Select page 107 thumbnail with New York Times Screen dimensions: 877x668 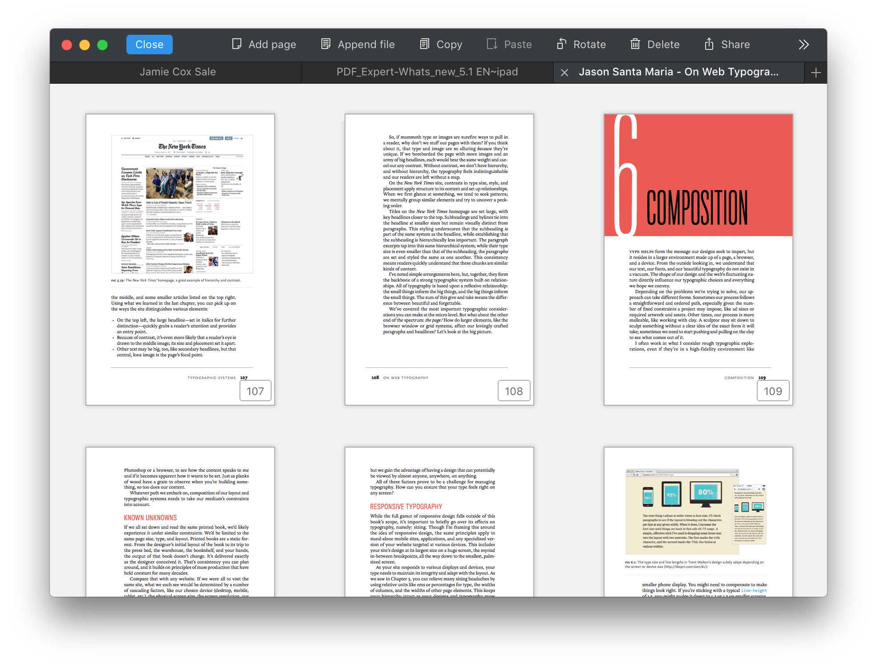click(x=180, y=260)
